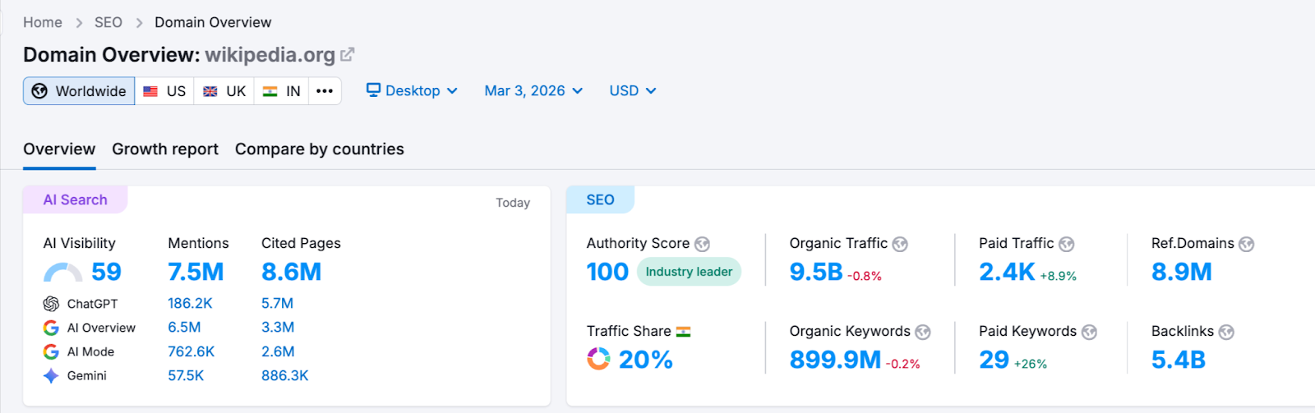Go to Home breadcrumb

(x=43, y=22)
